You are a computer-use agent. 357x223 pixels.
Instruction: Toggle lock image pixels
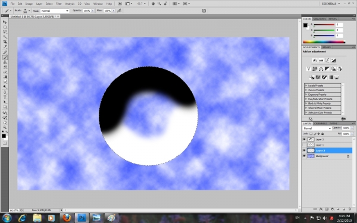315,134
